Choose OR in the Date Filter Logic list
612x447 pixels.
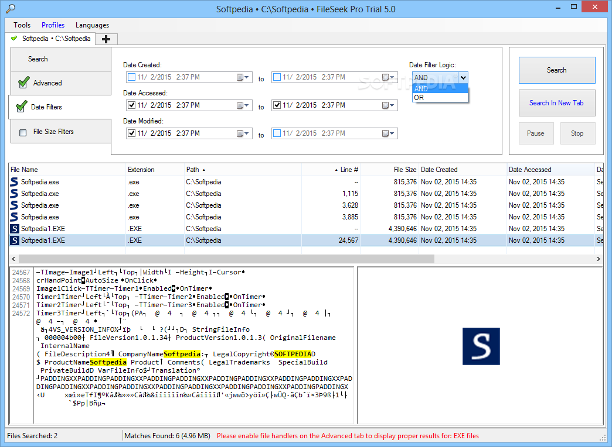[440, 98]
